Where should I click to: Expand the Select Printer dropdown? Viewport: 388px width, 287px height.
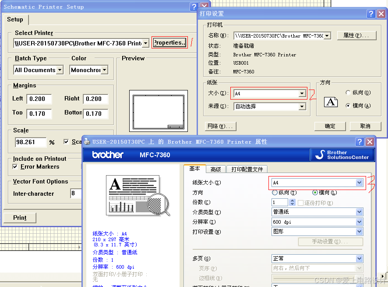coord(146,43)
